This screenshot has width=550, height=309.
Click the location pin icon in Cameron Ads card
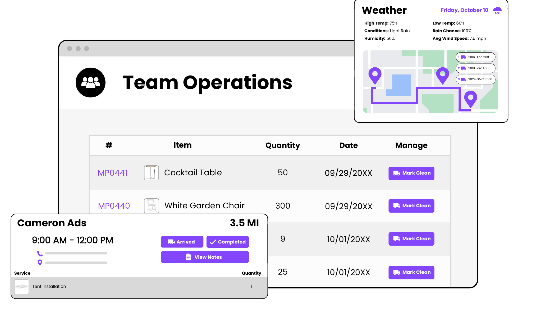tap(40, 263)
